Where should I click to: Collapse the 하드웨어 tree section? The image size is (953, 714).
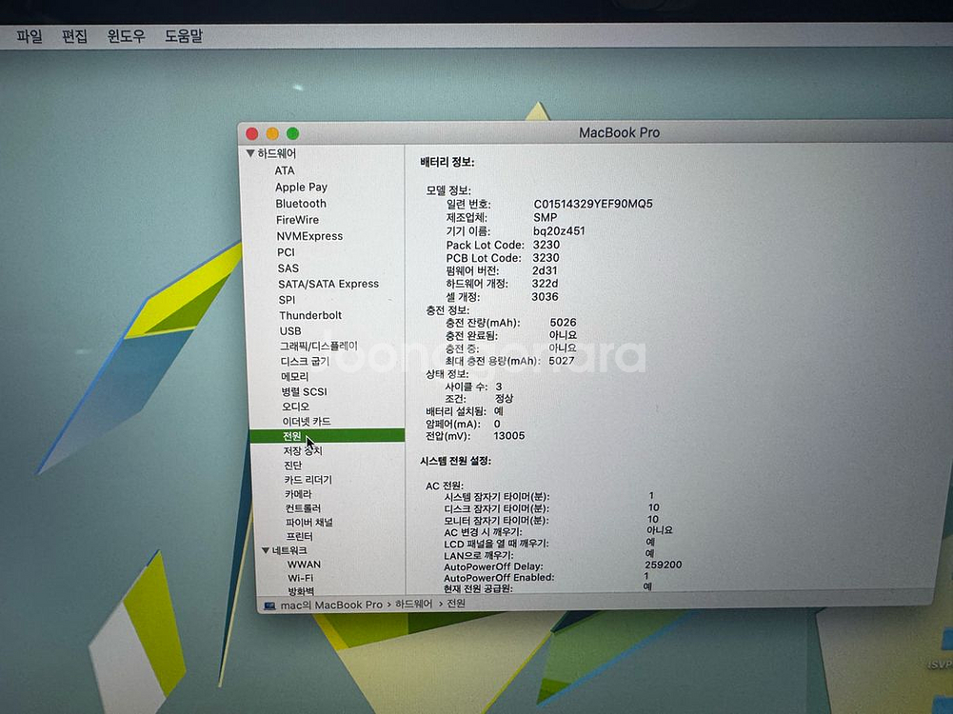(x=249, y=153)
